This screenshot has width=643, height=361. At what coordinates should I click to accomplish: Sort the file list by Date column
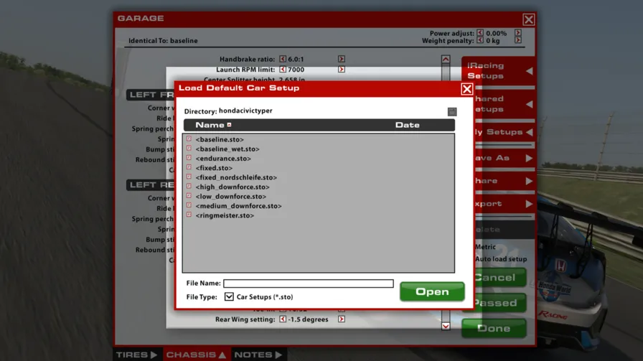click(407, 125)
